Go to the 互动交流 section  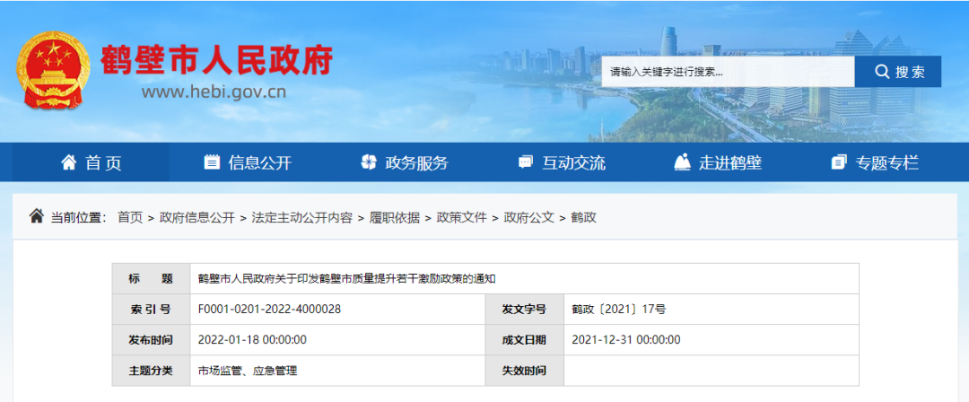(x=573, y=163)
